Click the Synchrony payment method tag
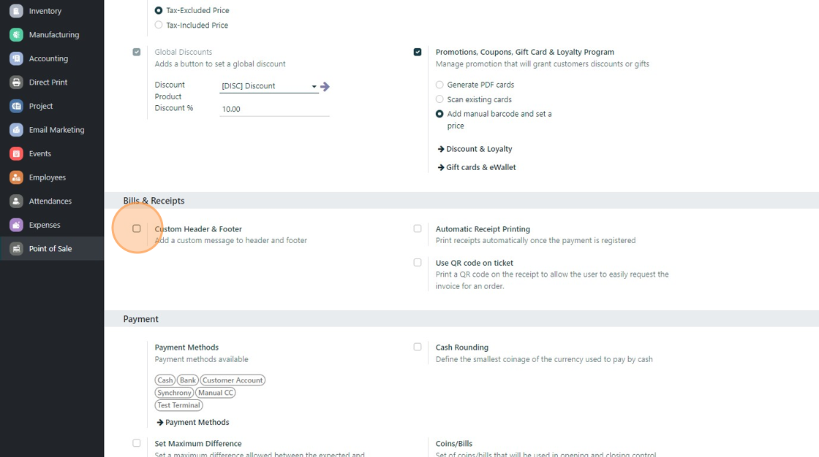This screenshot has height=457, width=819. point(174,393)
